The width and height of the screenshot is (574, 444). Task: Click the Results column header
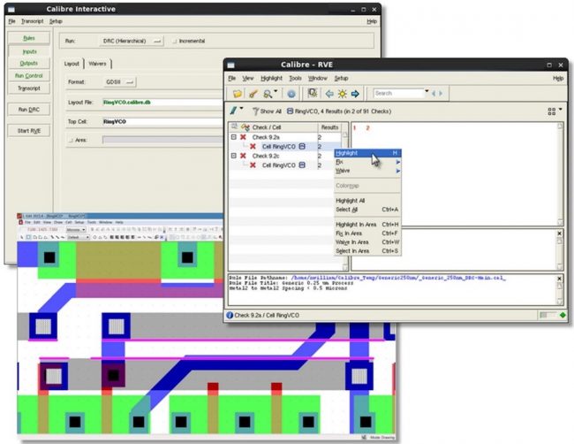[x=329, y=127]
